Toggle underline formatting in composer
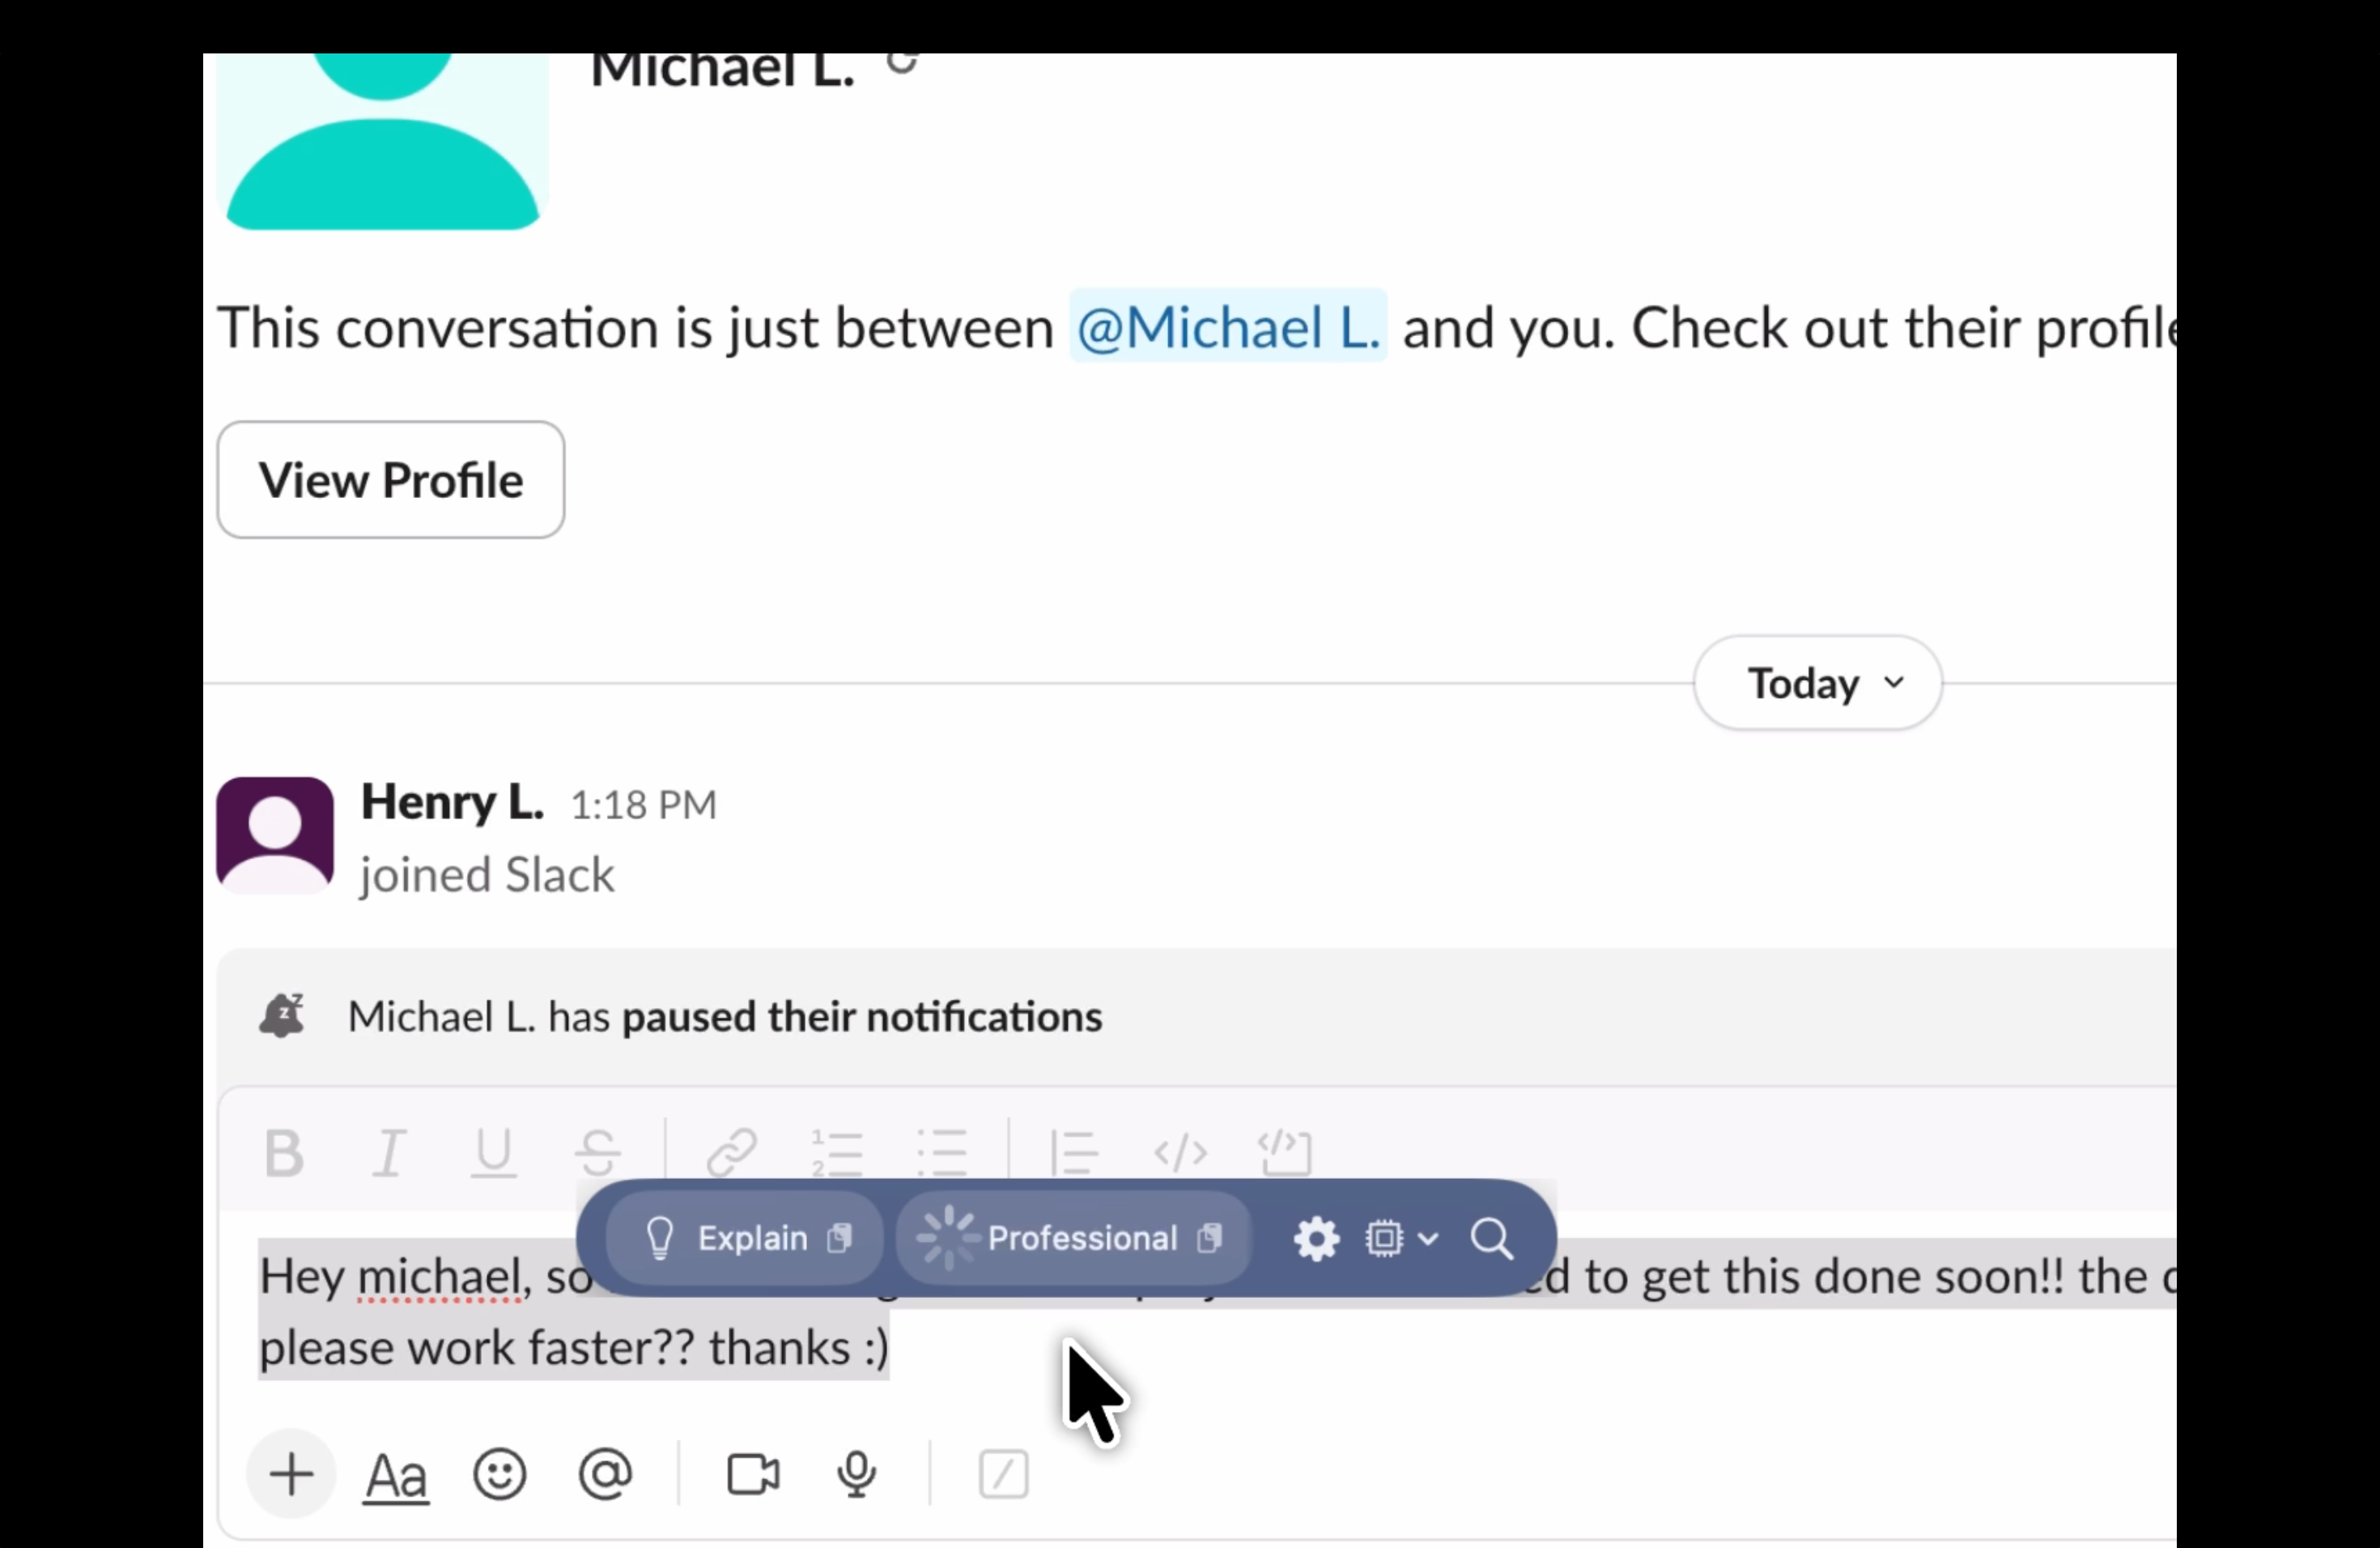Image resolution: width=2380 pixels, height=1548 pixels. pos(493,1153)
